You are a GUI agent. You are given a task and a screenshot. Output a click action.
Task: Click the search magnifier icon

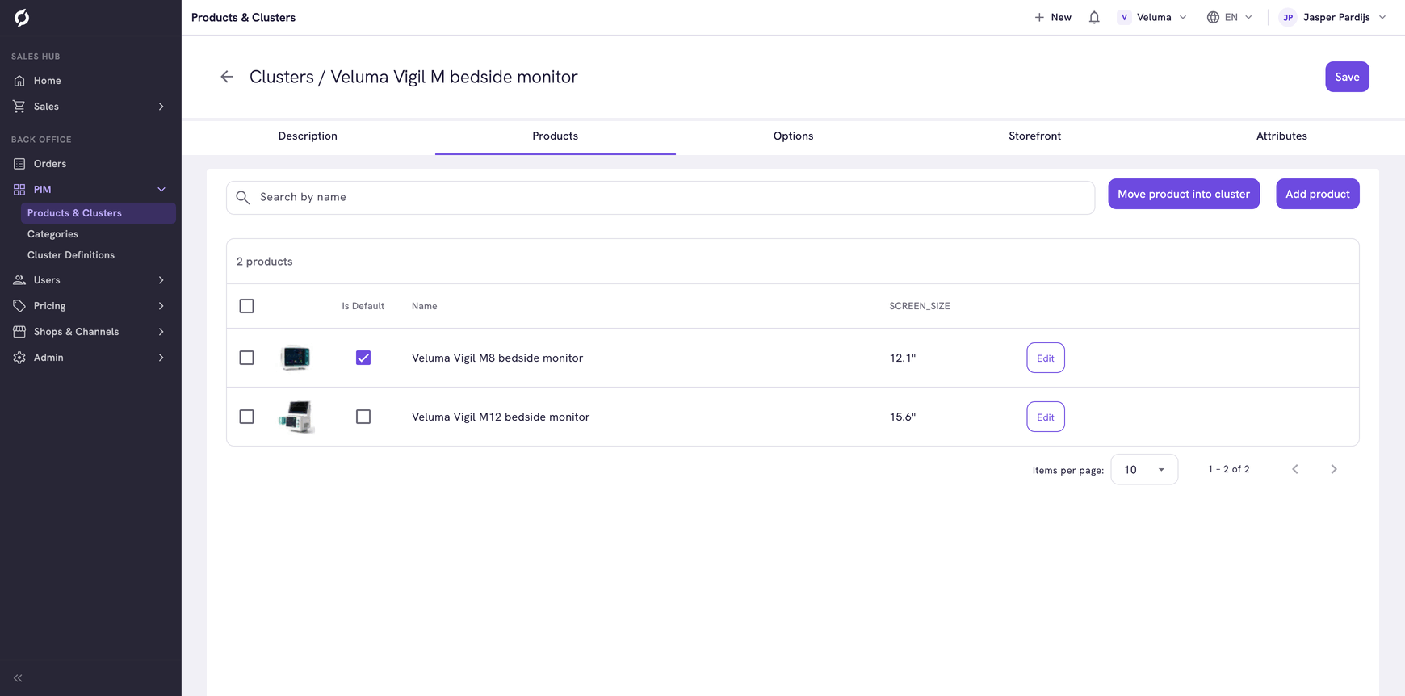tap(243, 197)
